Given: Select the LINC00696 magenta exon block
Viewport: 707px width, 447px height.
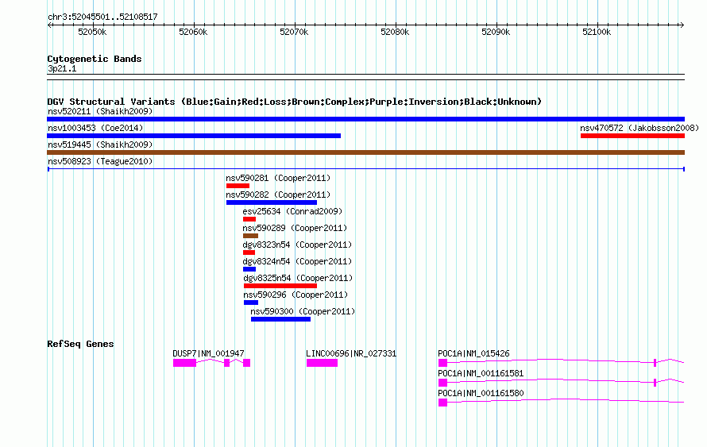Looking at the screenshot, I should [x=322, y=363].
